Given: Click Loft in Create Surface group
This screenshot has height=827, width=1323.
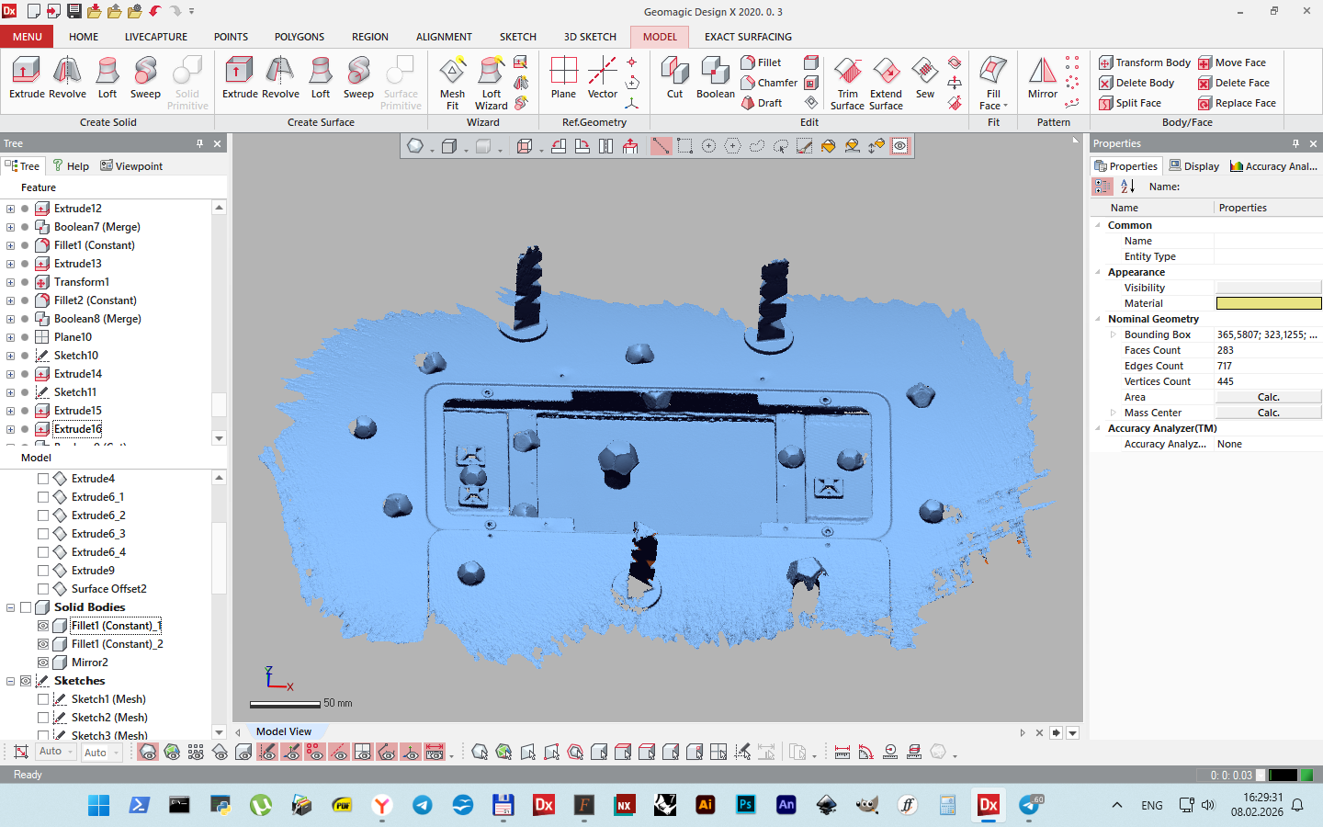Looking at the screenshot, I should pyautogui.click(x=320, y=77).
